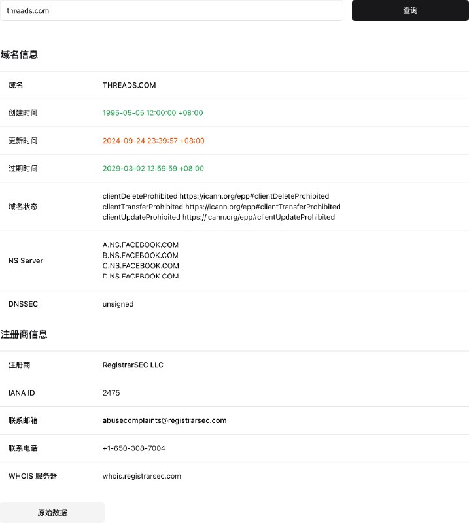Click the orange update time 2024-09-24 value
The height and width of the screenshot is (523, 469).
click(x=153, y=141)
